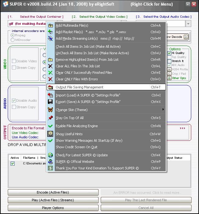
Task: Click the Encode (Active Files) button
Action: [53, 192]
